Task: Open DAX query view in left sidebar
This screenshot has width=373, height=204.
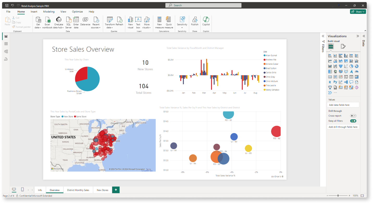Action: pos(6,59)
